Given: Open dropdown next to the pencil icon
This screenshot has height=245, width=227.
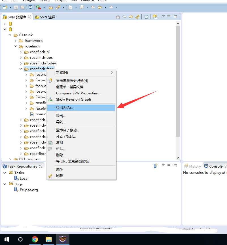Looking at the screenshot, I should coord(63,7).
